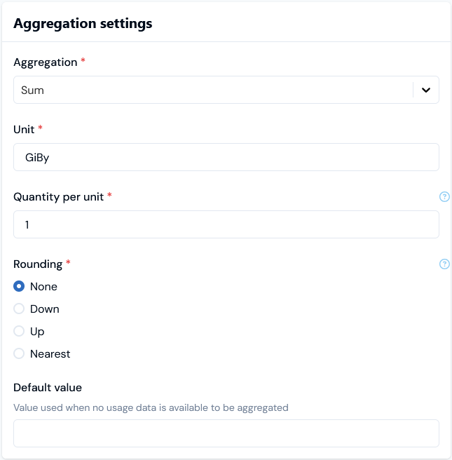452x460 pixels.
Task: Select the Down rounding radio button
Action: pos(19,309)
